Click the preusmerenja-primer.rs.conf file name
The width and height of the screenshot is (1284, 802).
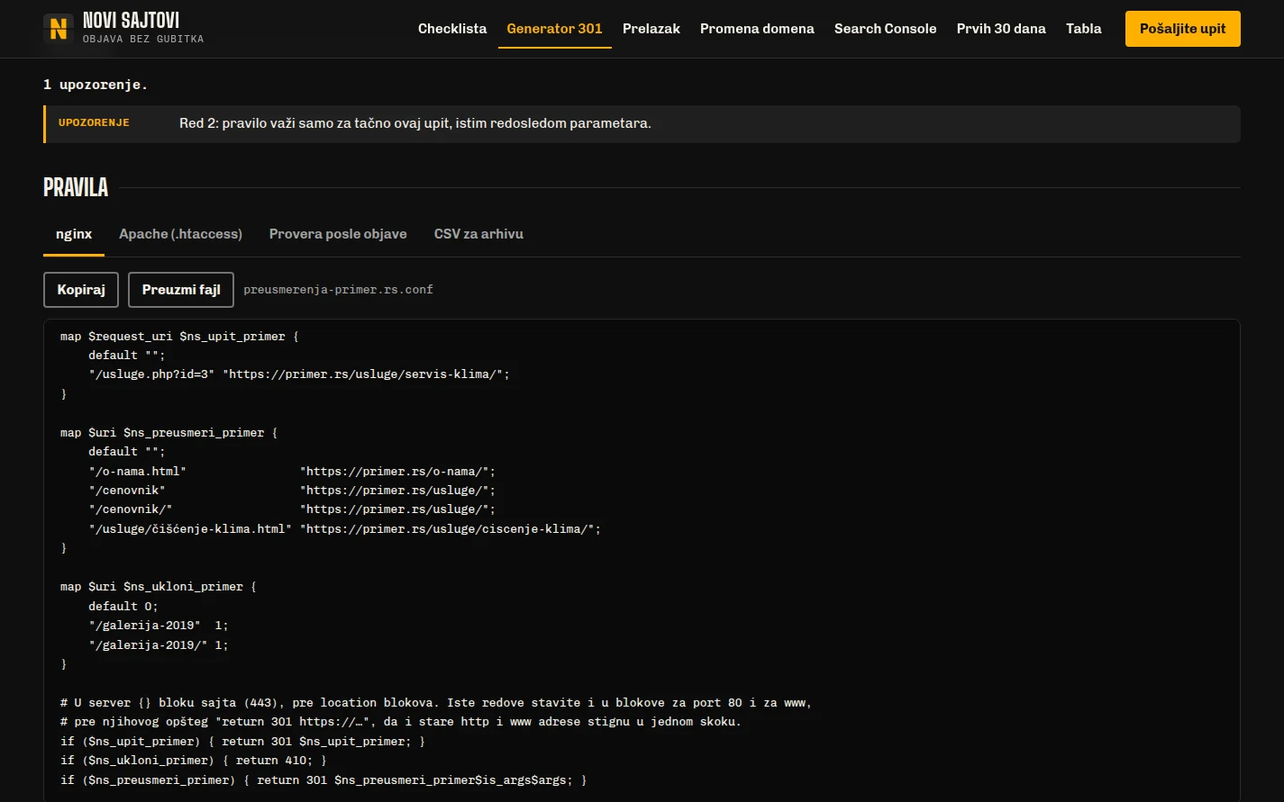point(338,290)
